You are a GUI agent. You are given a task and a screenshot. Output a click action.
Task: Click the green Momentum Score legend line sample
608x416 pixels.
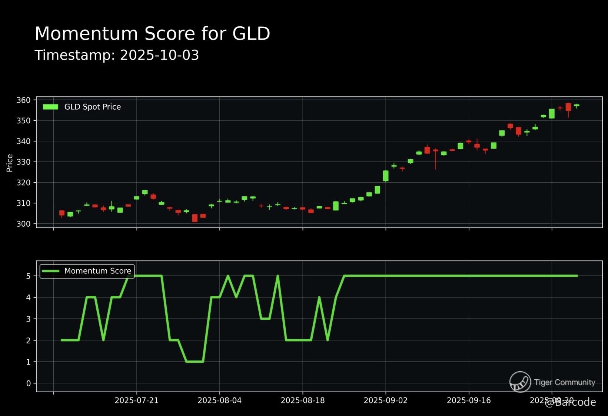coord(50,271)
